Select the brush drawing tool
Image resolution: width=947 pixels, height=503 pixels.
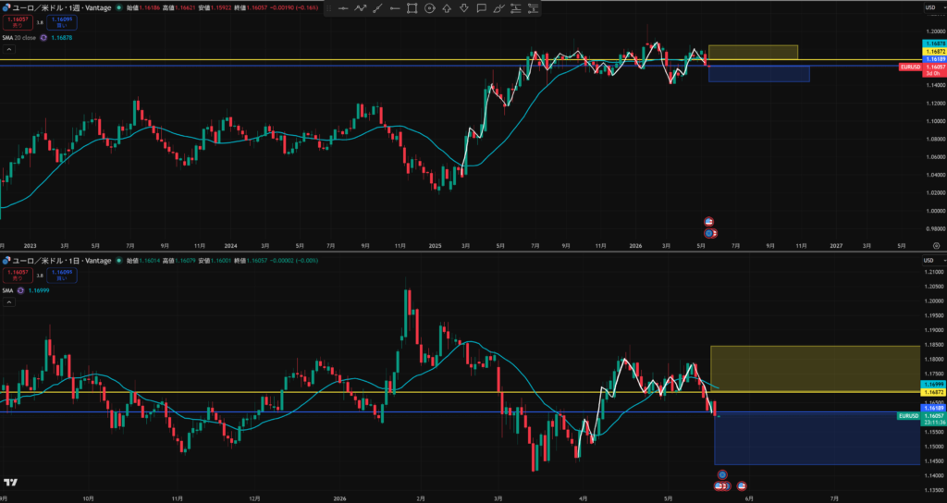tap(498, 8)
